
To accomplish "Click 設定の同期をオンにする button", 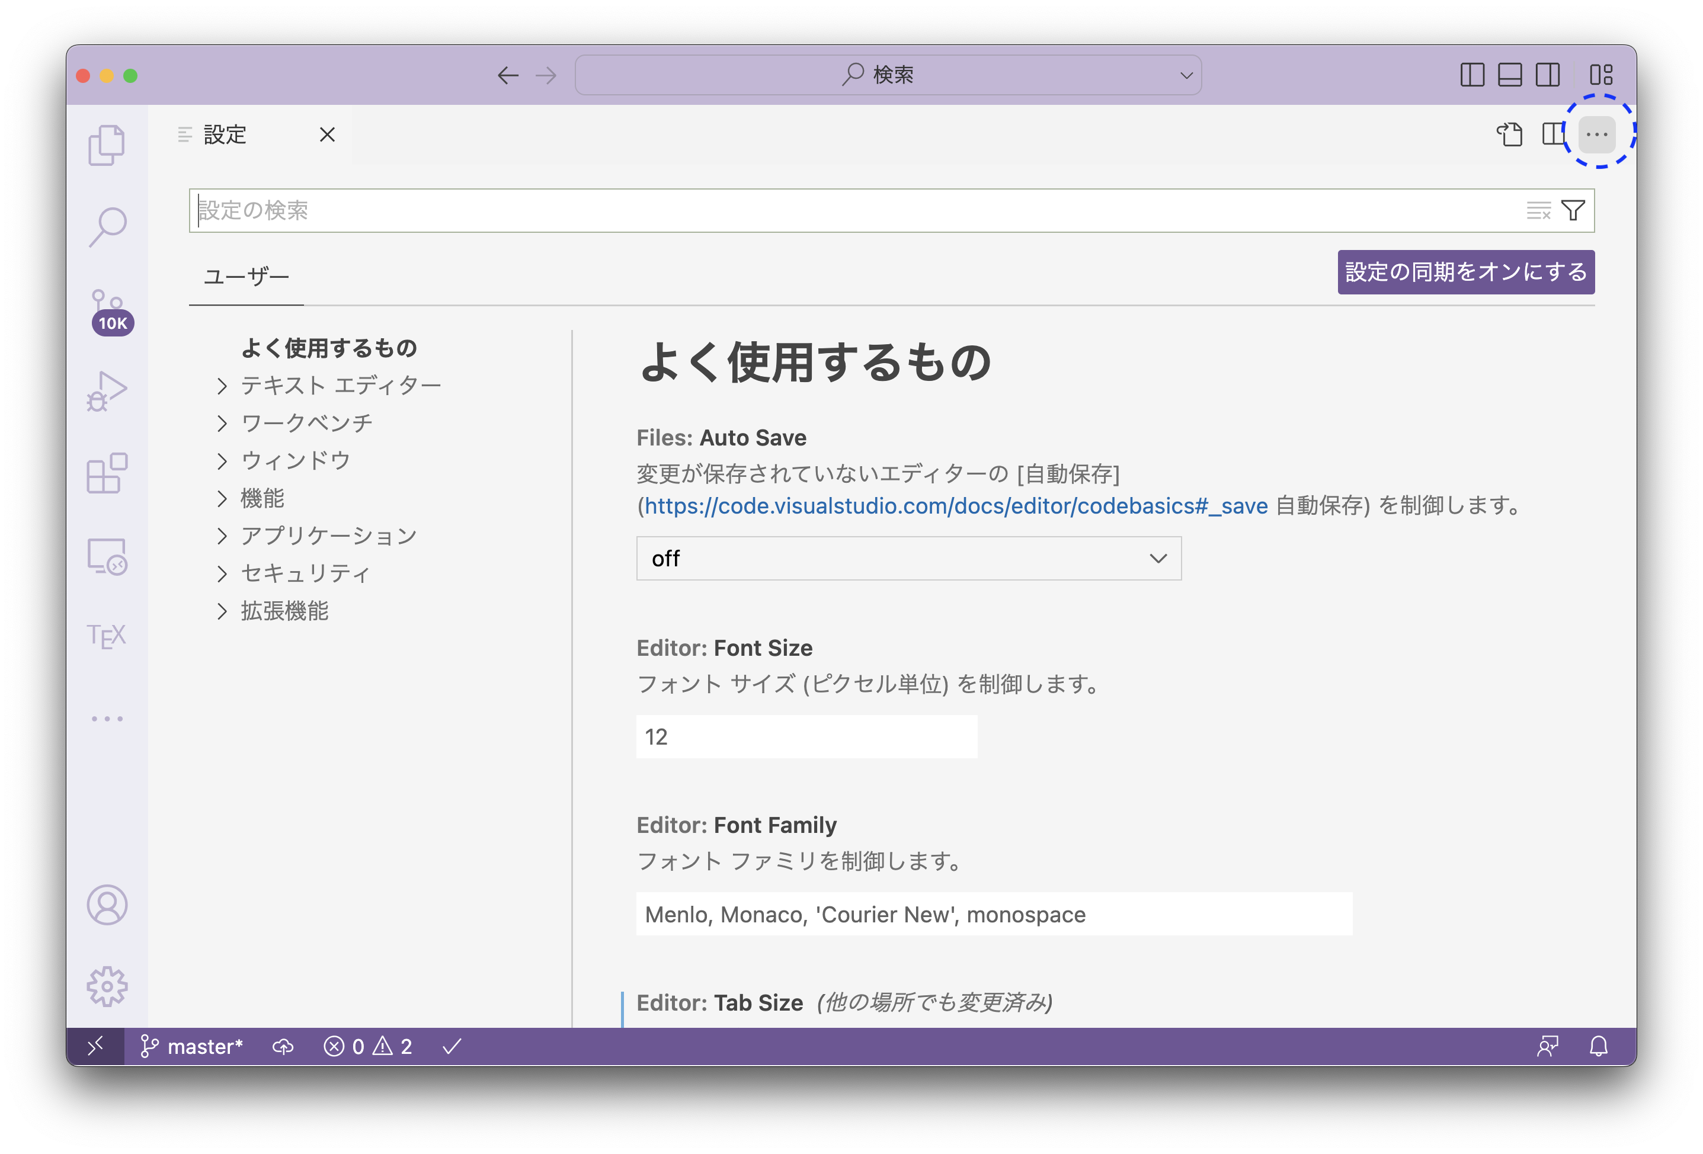I will (1465, 272).
